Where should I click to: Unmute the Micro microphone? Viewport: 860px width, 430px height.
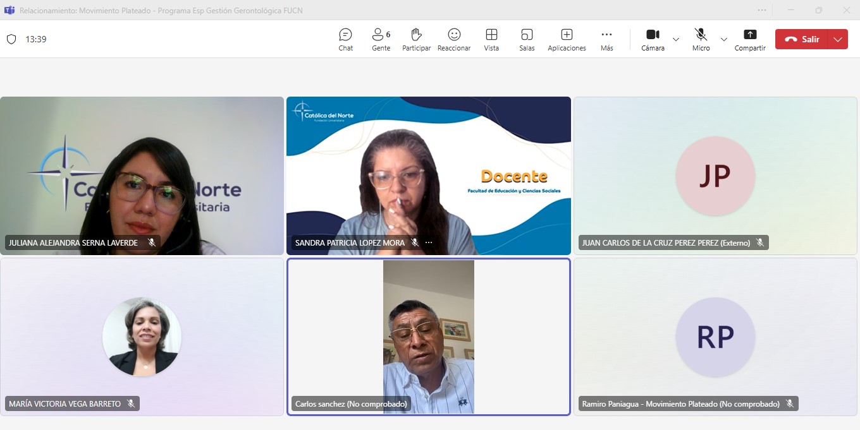[701, 39]
